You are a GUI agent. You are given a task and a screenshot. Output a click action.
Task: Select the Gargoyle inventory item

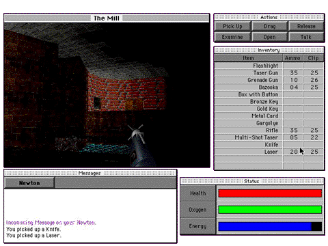[269, 123]
